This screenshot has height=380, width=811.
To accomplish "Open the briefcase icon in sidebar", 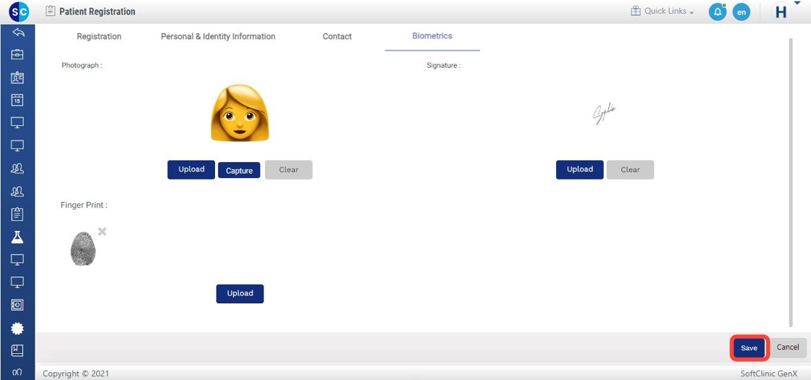I will 17,55.
